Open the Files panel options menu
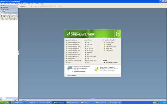 [17, 11]
